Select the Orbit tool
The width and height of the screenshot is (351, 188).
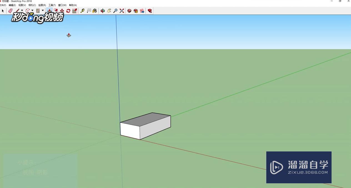102,11
